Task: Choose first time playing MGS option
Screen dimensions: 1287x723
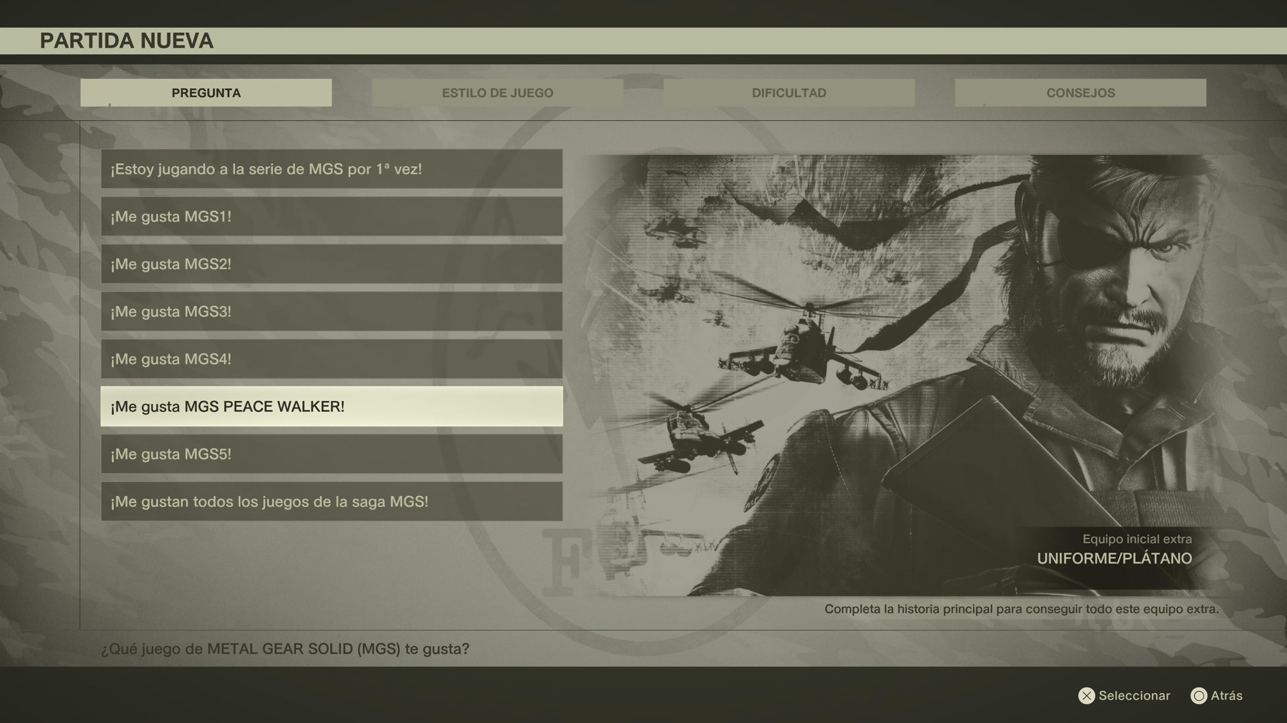Action: pyautogui.click(x=331, y=169)
